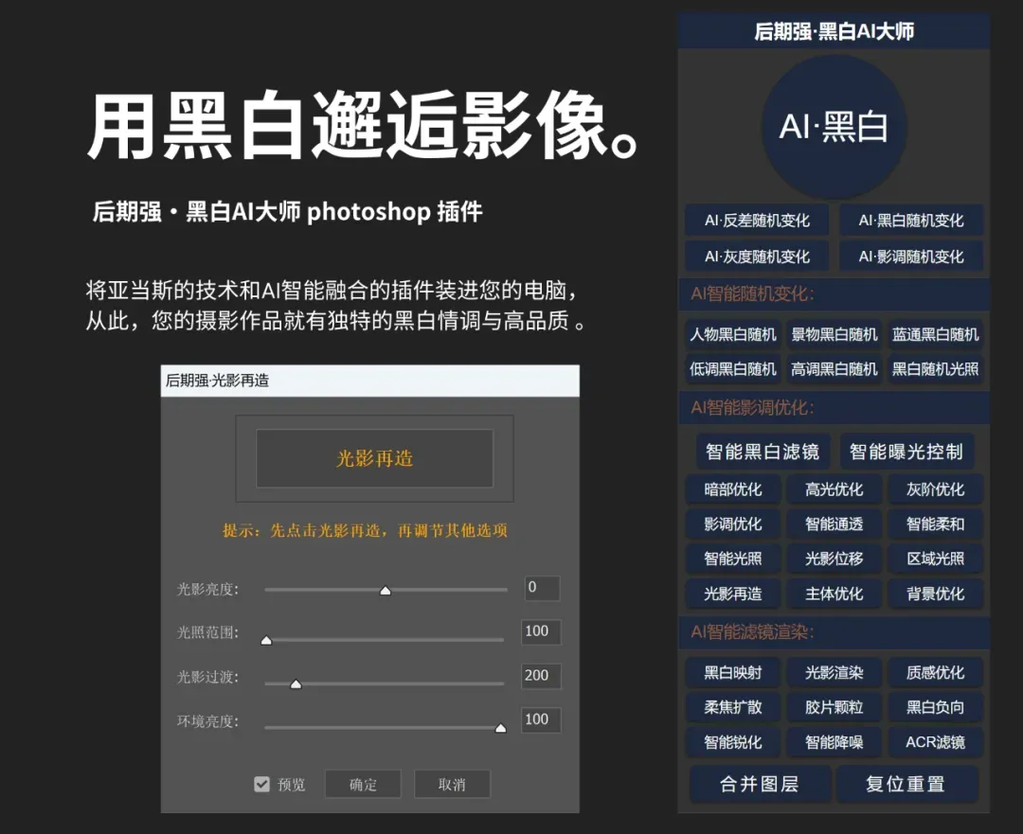1023x834 pixels.
Task: Click AI·黑白随机变化 button
Action: (911, 221)
